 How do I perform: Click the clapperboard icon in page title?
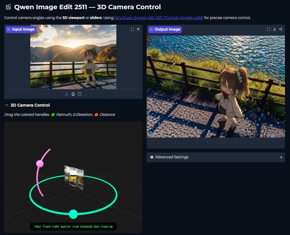point(8,7)
